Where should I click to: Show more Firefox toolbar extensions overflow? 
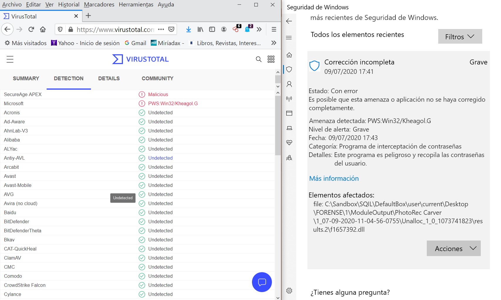259,29
